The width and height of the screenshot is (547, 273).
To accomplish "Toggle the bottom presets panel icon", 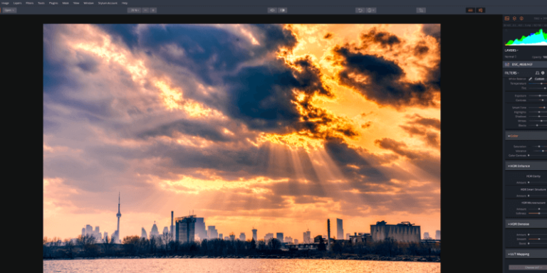I will tap(470, 10).
